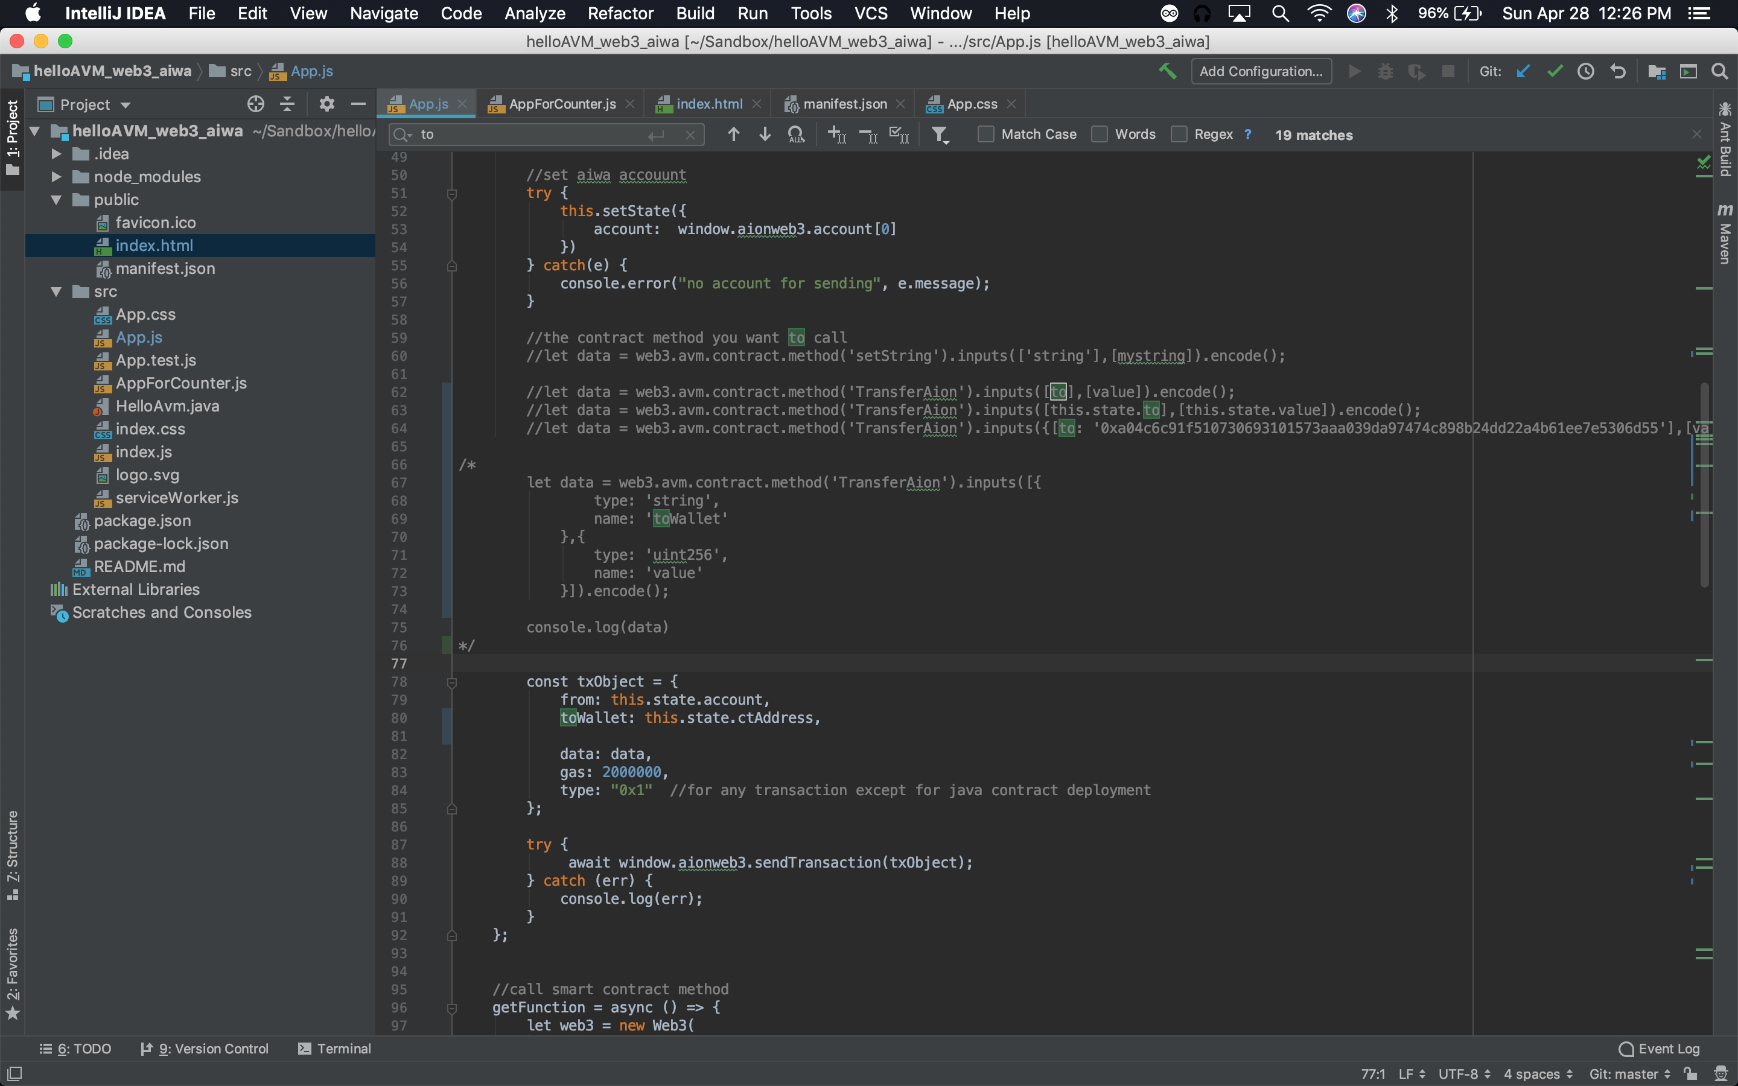Screen dimensions: 1738x1086
Task: Collapse the public folder
Action: pyautogui.click(x=56, y=200)
